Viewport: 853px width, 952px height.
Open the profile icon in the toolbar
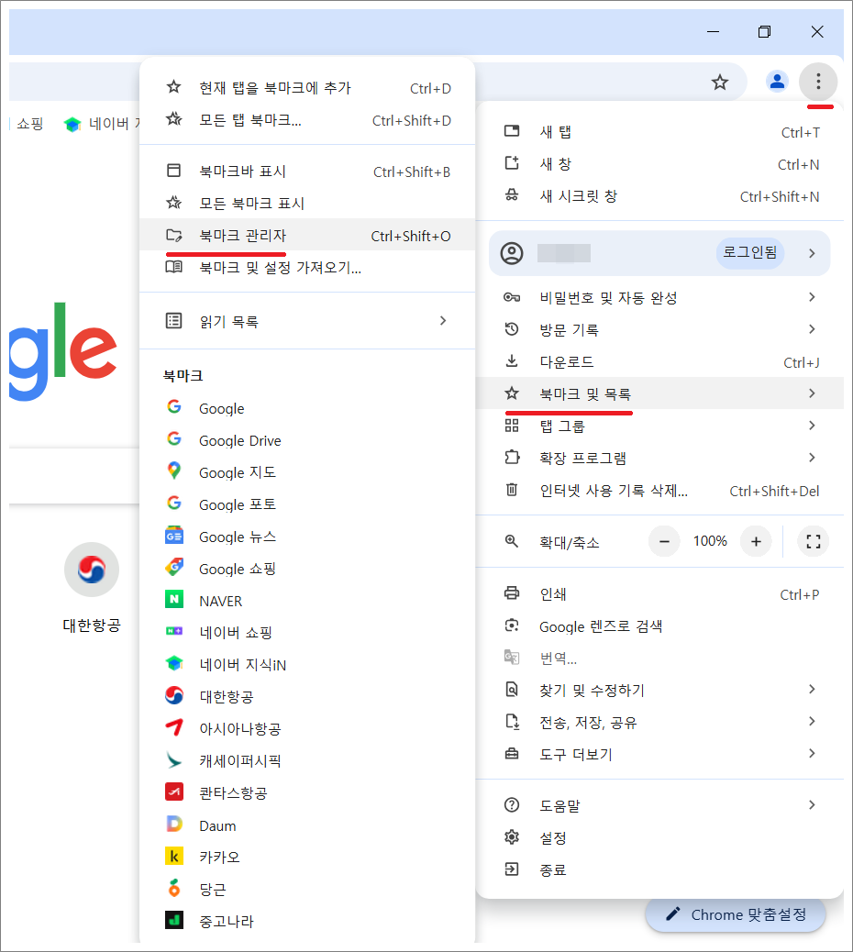tap(777, 82)
